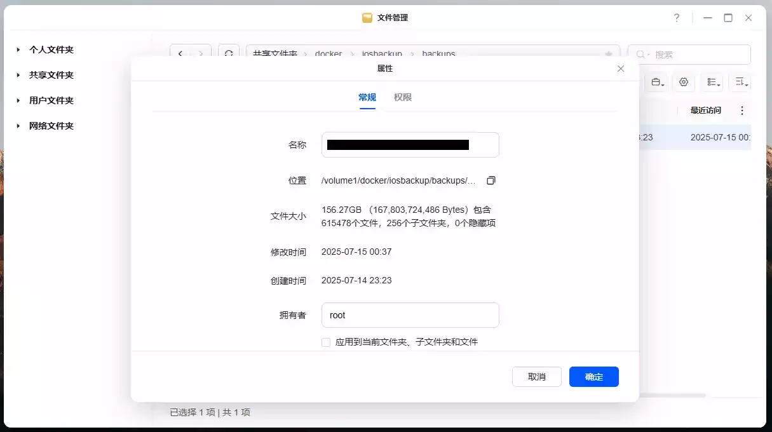Viewport: 772px width, 432px height.
Task: Click the docker breadcrumb segment
Action: coord(328,54)
